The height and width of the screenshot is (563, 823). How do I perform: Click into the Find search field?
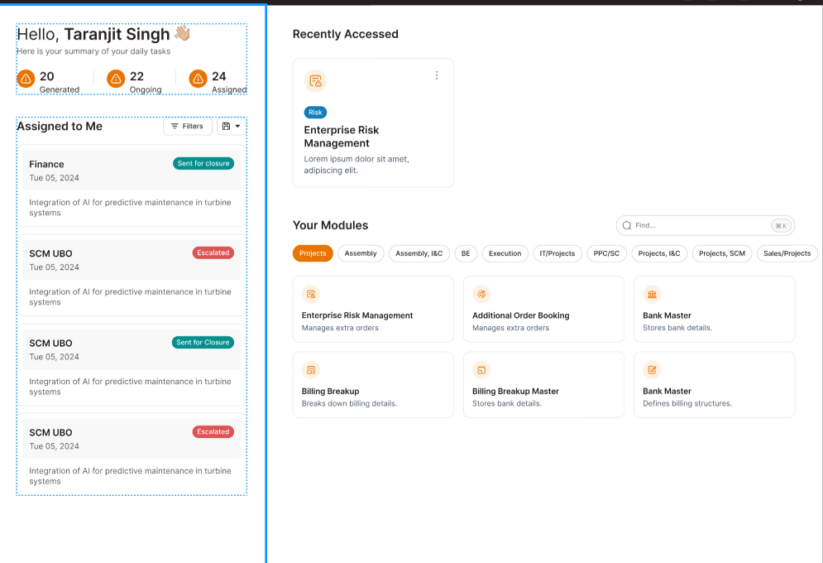pyautogui.click(x=699, y=225)
